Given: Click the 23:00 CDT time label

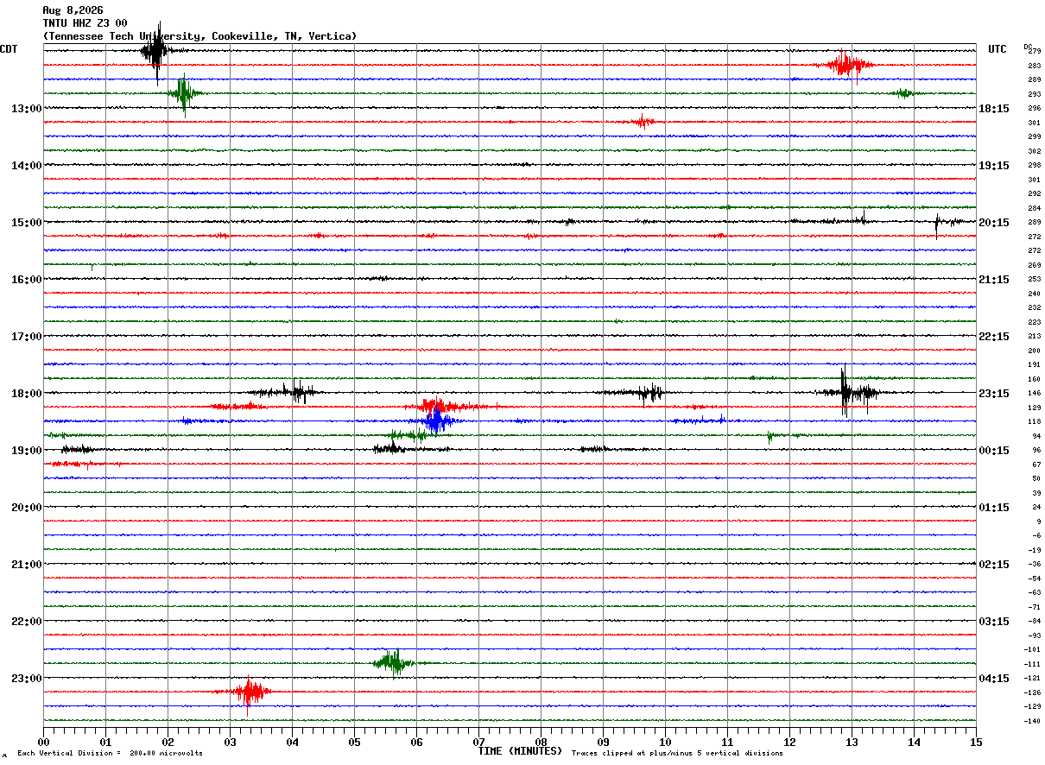Looking at the screenshot, I should pyautogui.click(x=26, y=679).
